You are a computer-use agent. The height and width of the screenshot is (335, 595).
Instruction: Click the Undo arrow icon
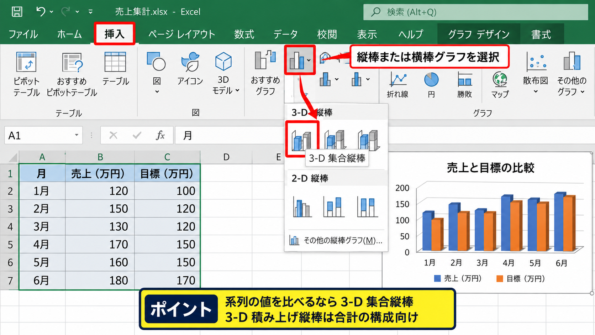41,12
